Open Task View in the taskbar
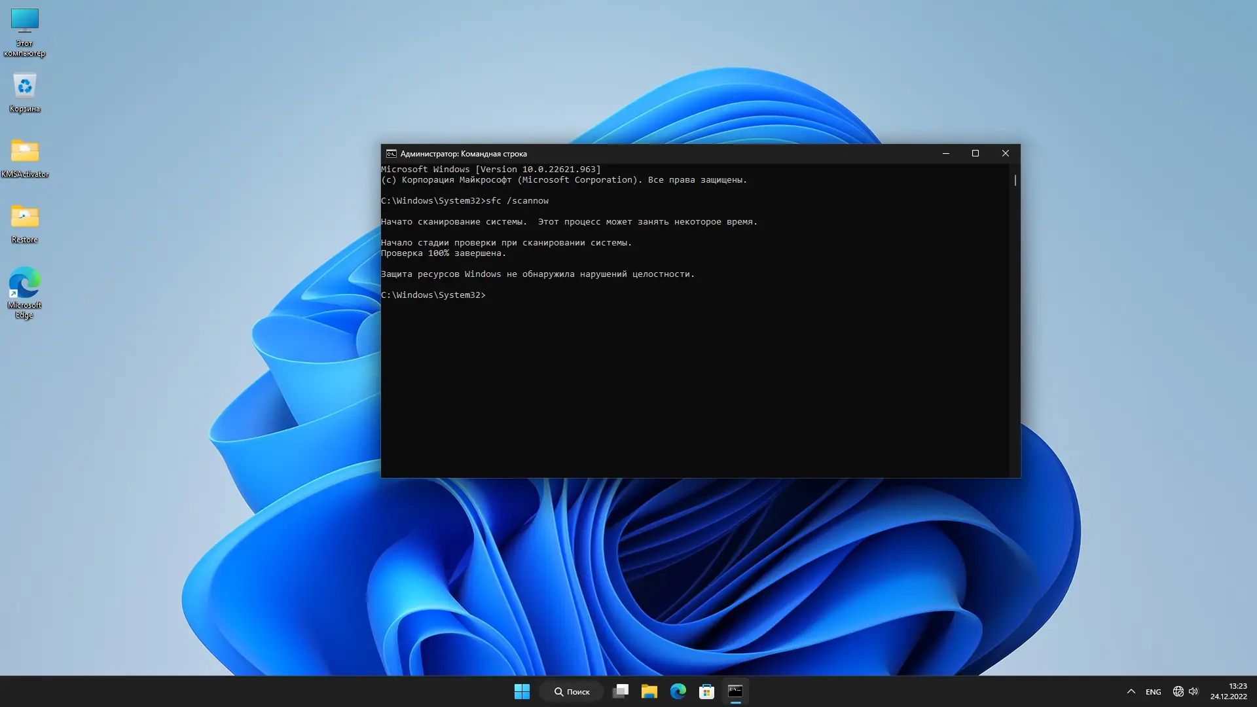This screenshot has width=1257, height=707. (620, 691)
